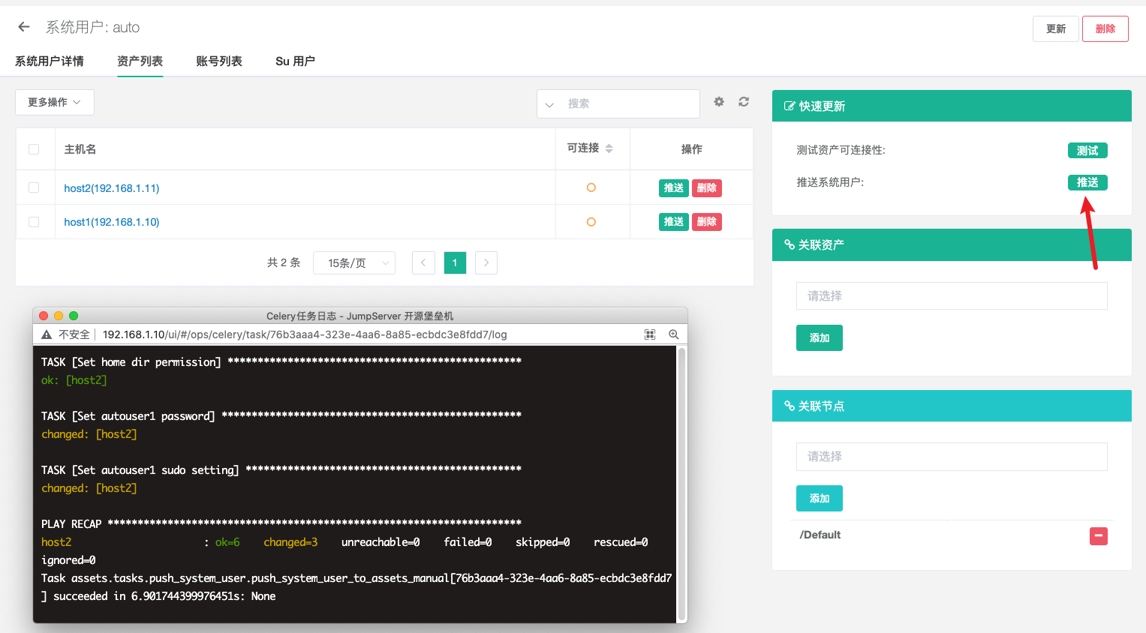Viewport: 1146px width, 633px height.
Task: Open the 15条/页 page size dropdown
Action: click(353, 262)
